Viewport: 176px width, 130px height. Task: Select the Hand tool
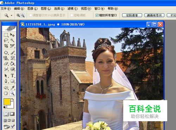point(6,93)
